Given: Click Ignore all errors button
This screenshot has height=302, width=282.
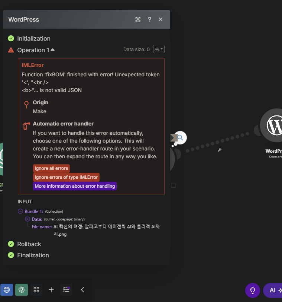Looking at the screenshot, I should 51,168.
